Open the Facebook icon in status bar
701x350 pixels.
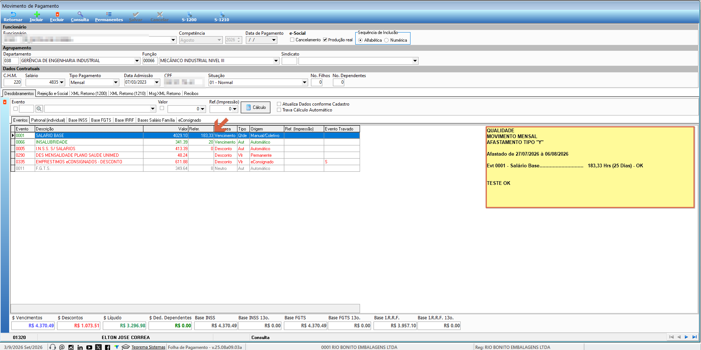108,347
